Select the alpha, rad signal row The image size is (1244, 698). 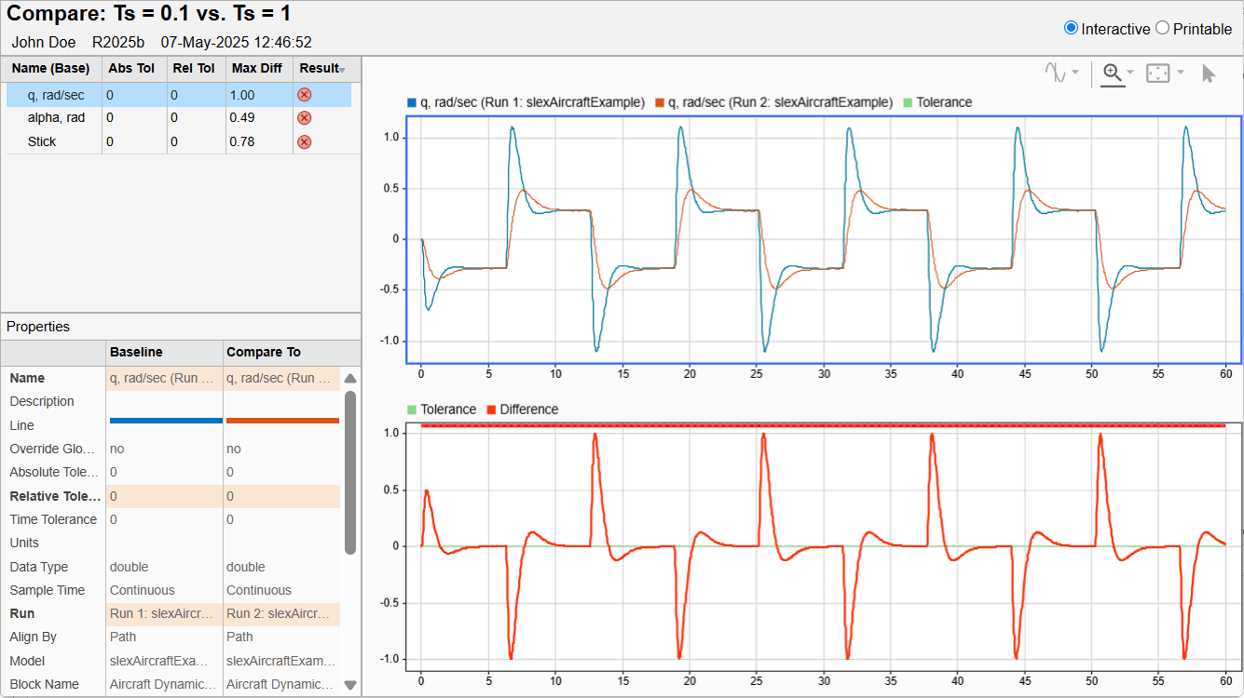[179, 118]
